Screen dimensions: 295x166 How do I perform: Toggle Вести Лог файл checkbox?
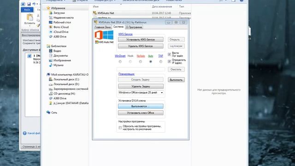point(169,54)
